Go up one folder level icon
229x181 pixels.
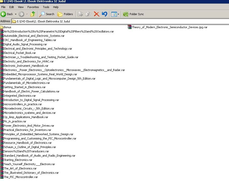[x=33, y=14]
